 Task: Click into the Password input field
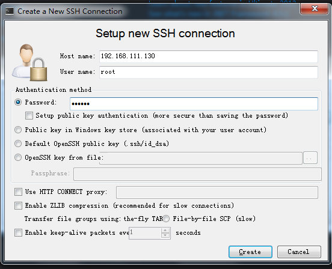194,104
